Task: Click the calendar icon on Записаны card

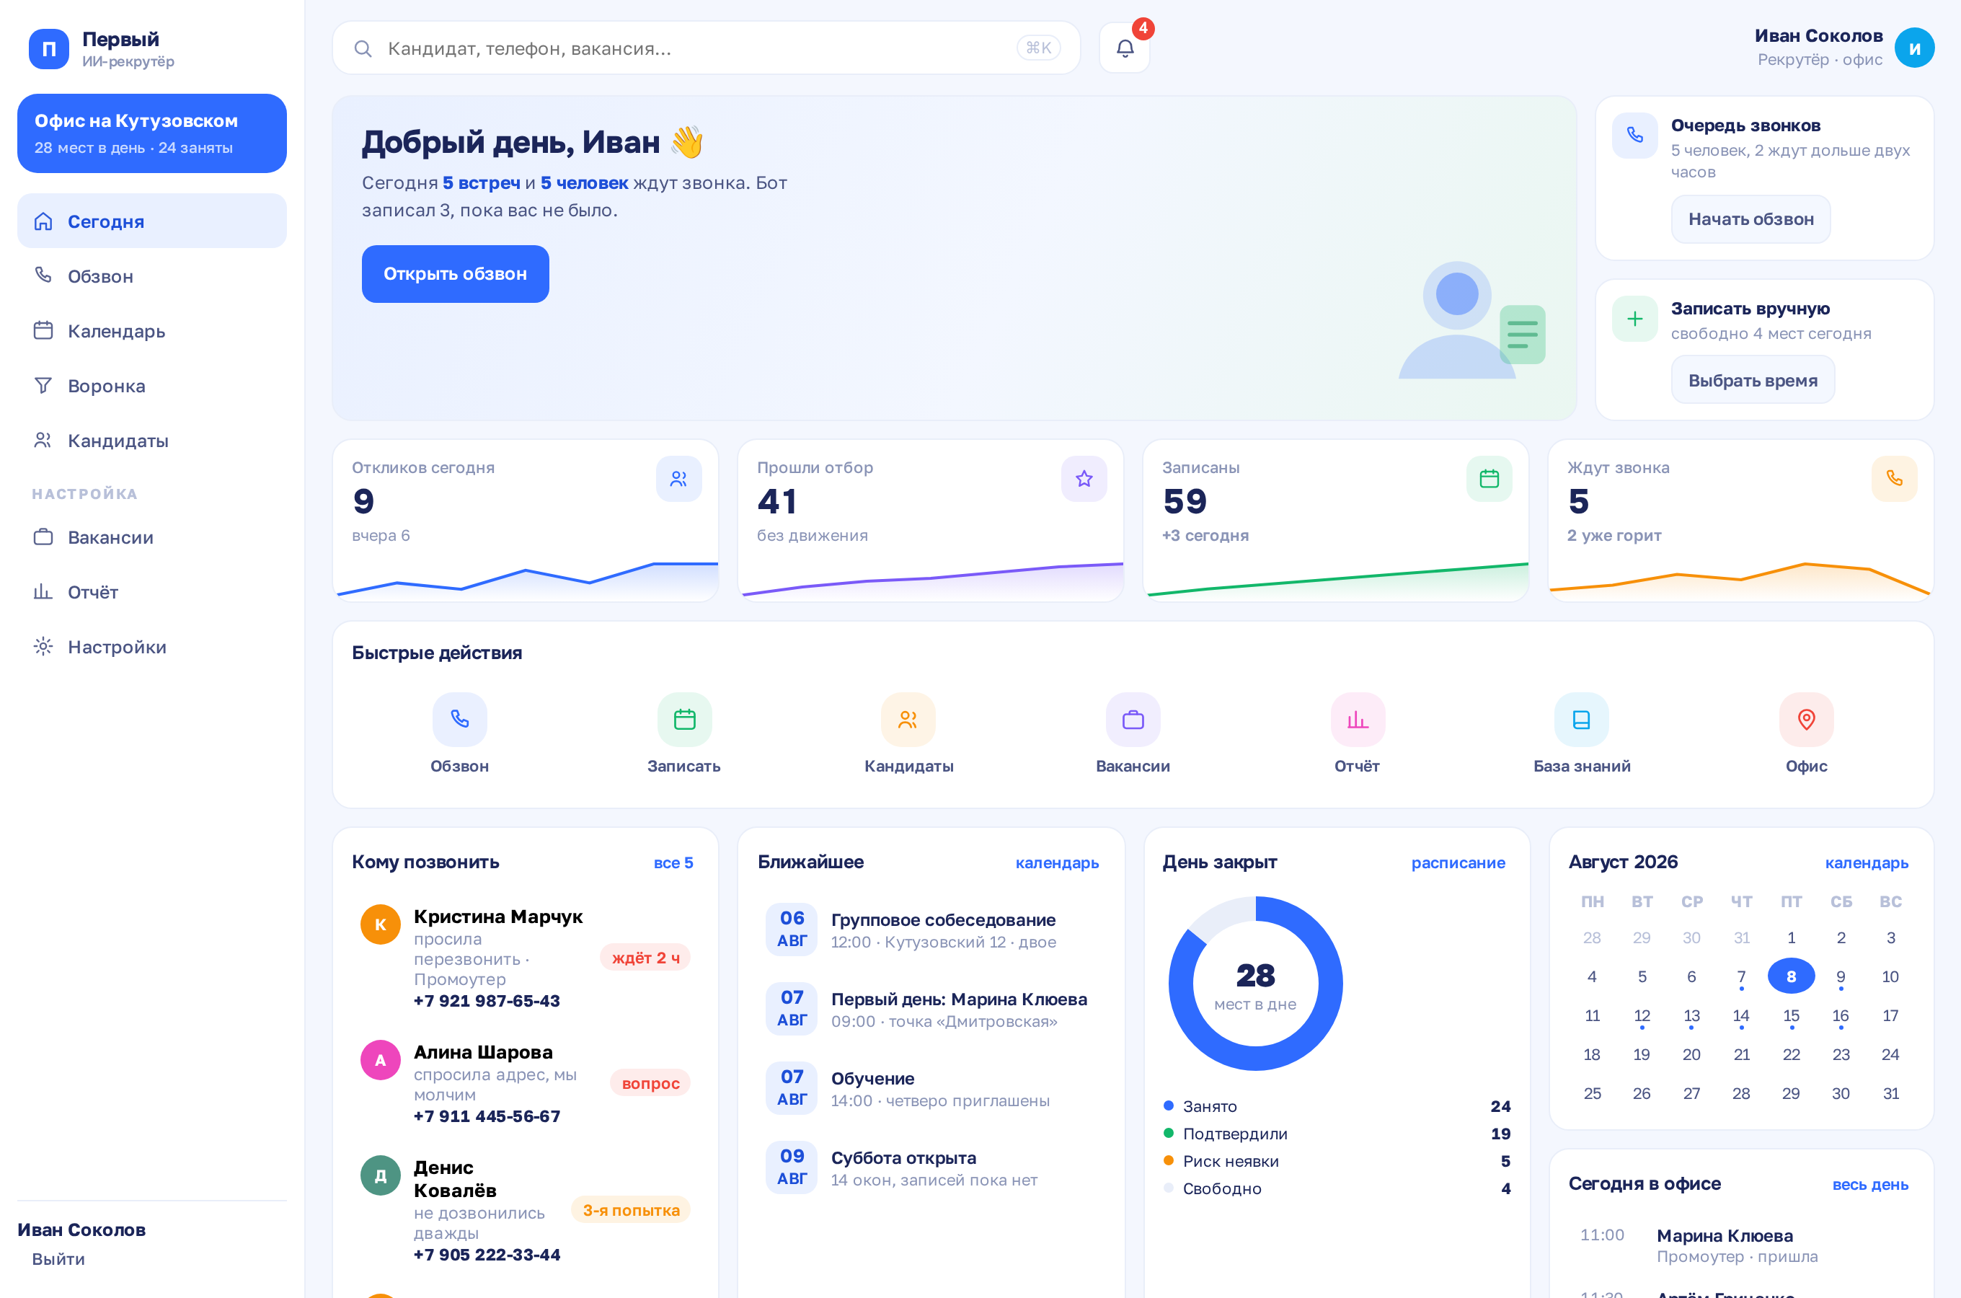Action: pos(1489,479)
